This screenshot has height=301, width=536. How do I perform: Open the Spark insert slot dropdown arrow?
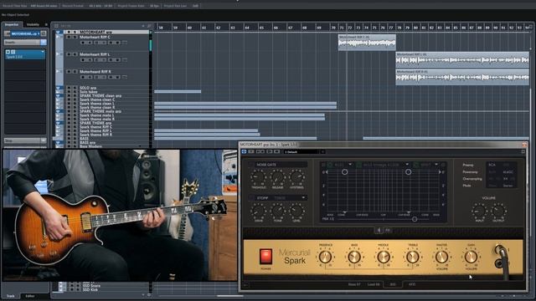coord(43,52)
